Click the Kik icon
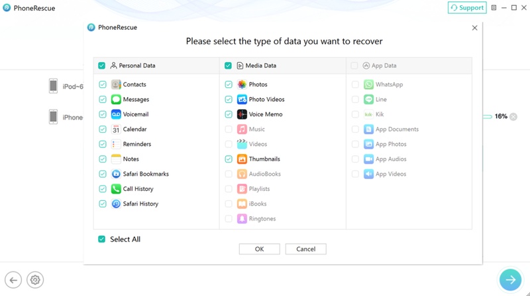 tap(368, 114)
